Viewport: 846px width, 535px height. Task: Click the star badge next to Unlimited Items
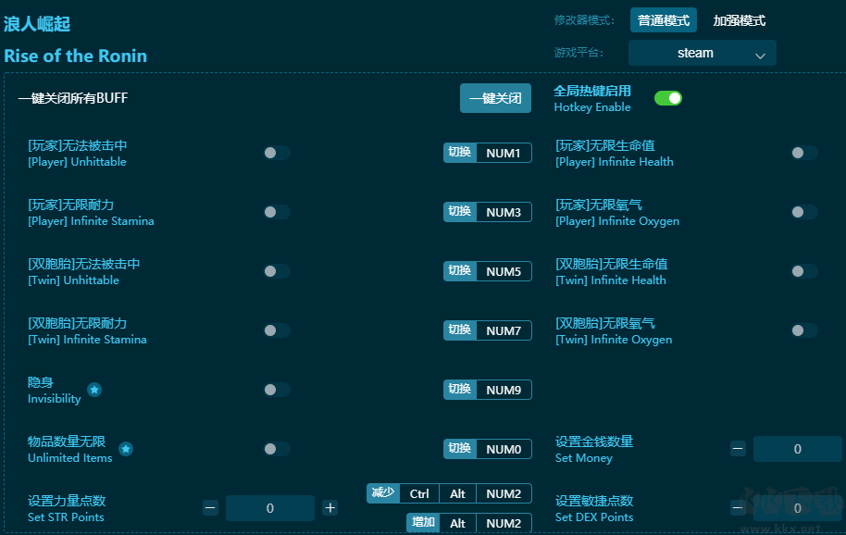(128, 451)
